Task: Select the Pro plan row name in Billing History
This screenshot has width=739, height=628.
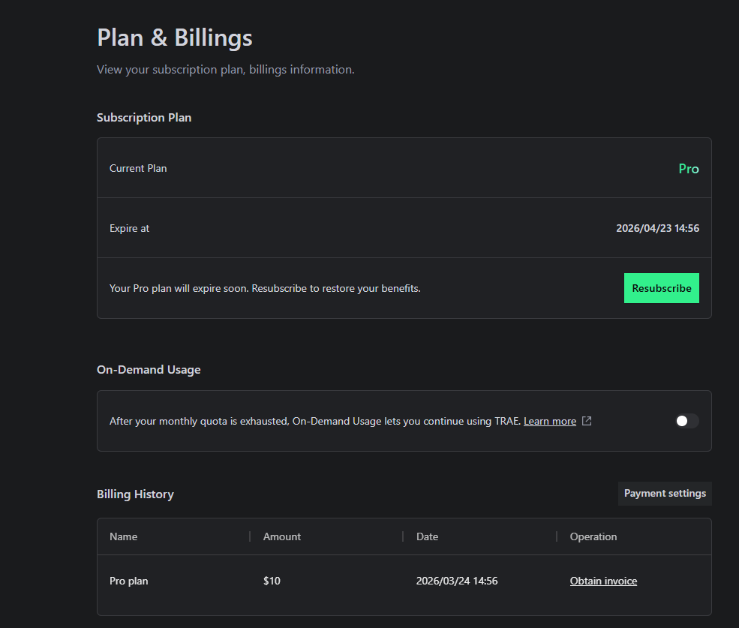Action: (x=129, y=581)
